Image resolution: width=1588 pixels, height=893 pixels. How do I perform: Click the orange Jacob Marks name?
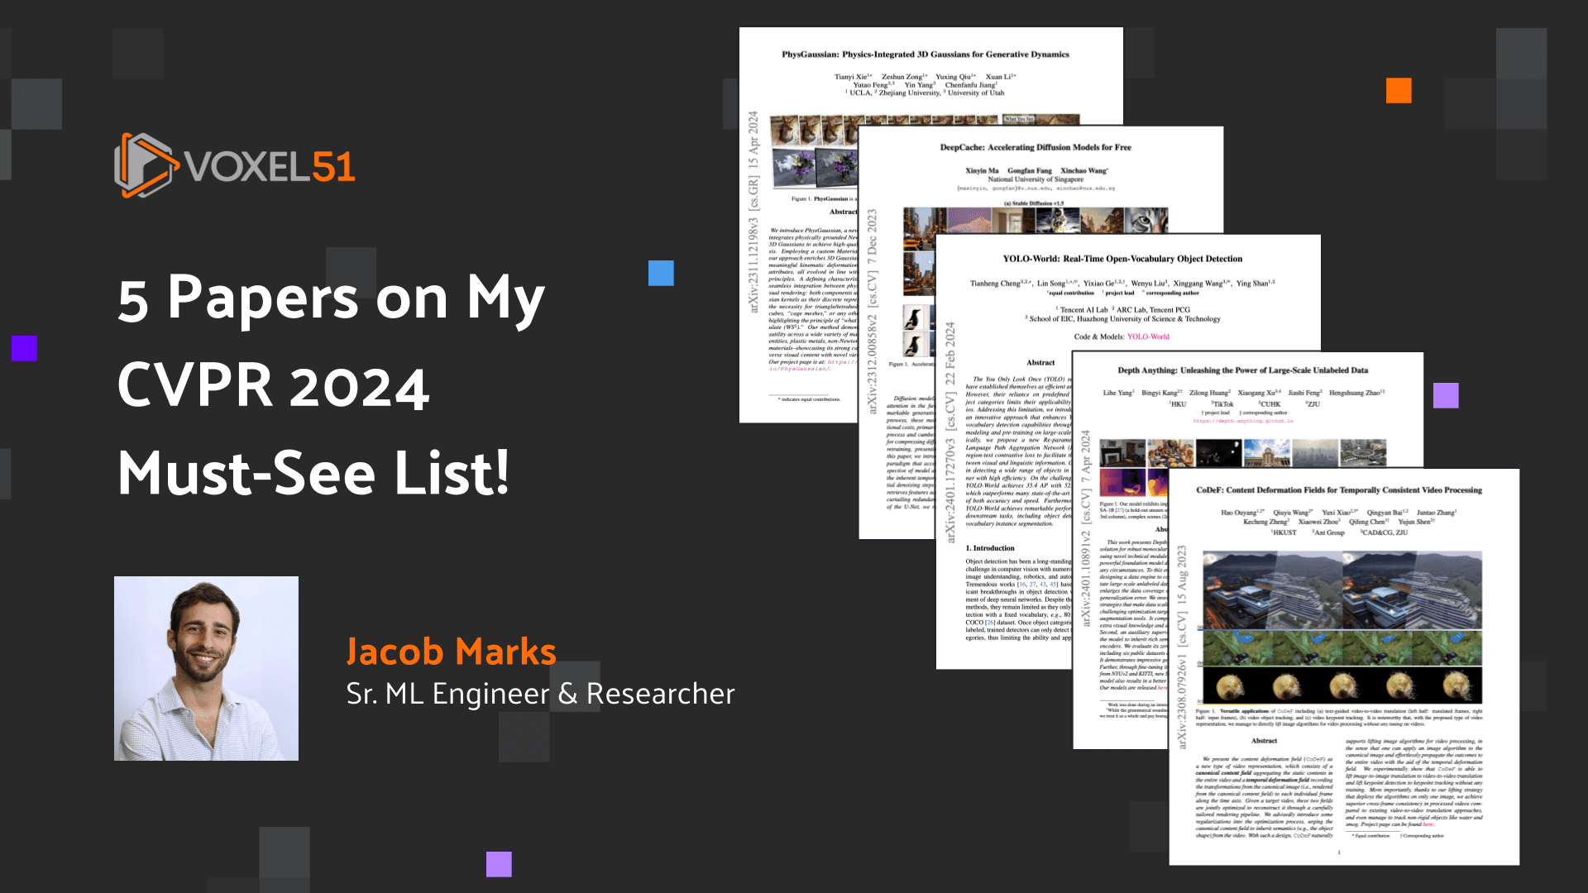tap(451, 652)
